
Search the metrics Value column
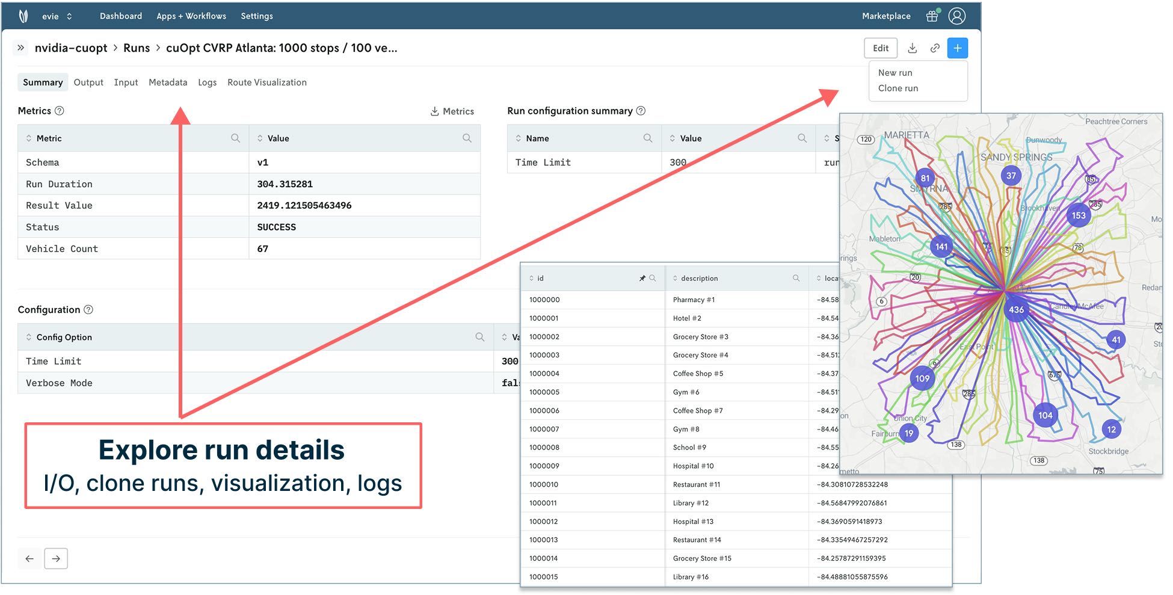point(467,138)
